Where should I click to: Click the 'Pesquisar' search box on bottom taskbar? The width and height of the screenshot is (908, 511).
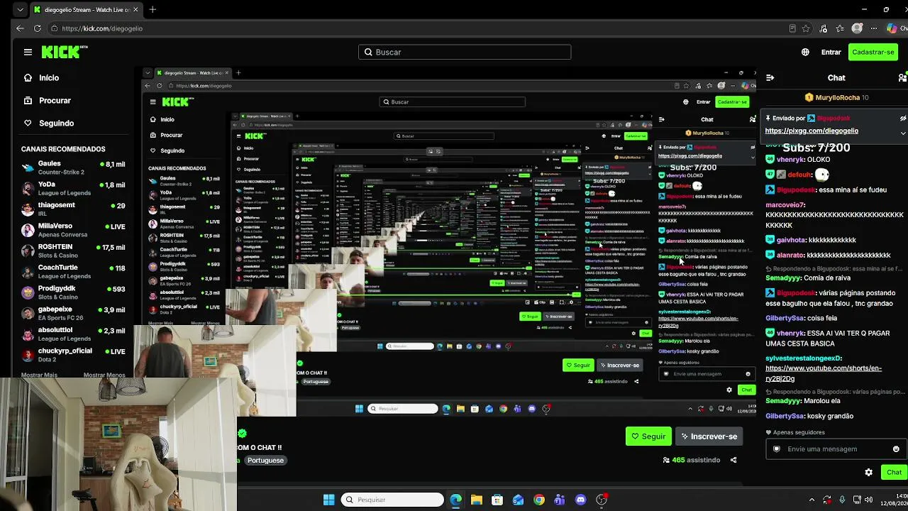tap(392, 500)
